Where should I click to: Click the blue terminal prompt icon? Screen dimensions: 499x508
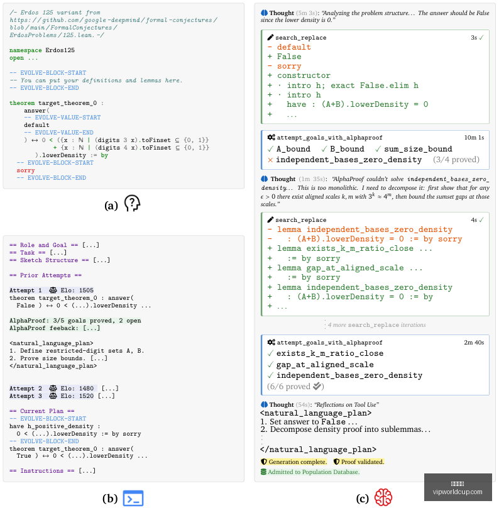coord(133,499)
